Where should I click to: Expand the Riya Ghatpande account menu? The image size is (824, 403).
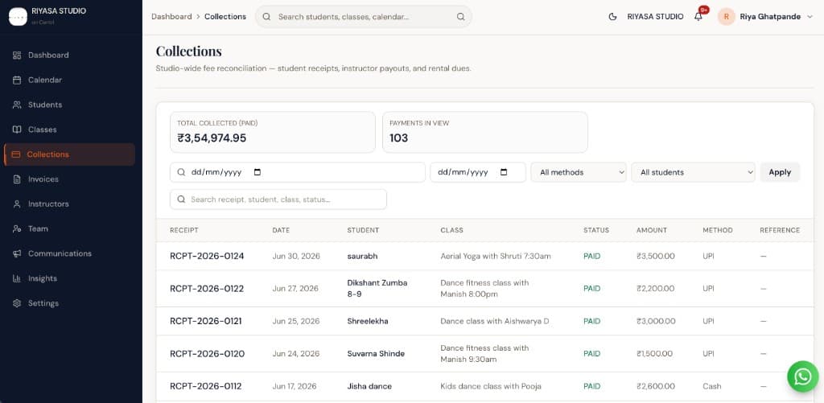click(766, 17)
